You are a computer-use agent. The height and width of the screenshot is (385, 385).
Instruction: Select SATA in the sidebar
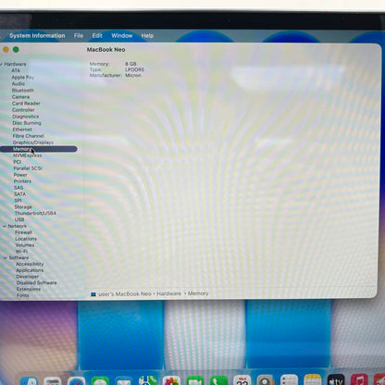click(19, 194)
